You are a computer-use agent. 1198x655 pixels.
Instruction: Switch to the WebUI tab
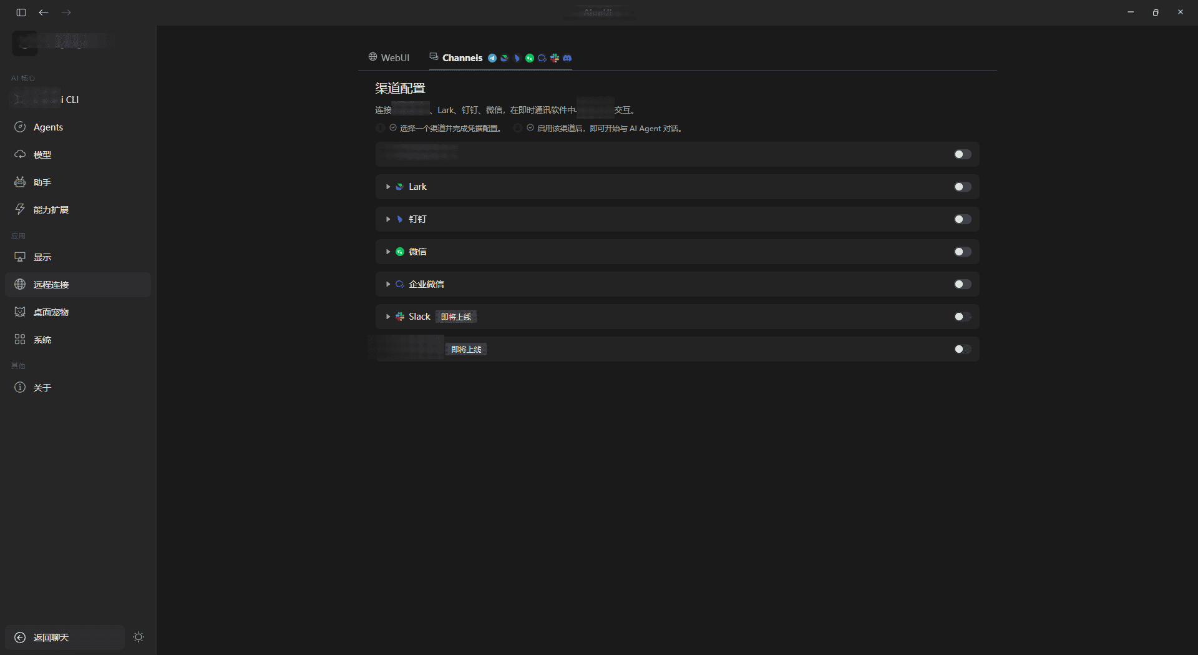(x=389, y=57)
